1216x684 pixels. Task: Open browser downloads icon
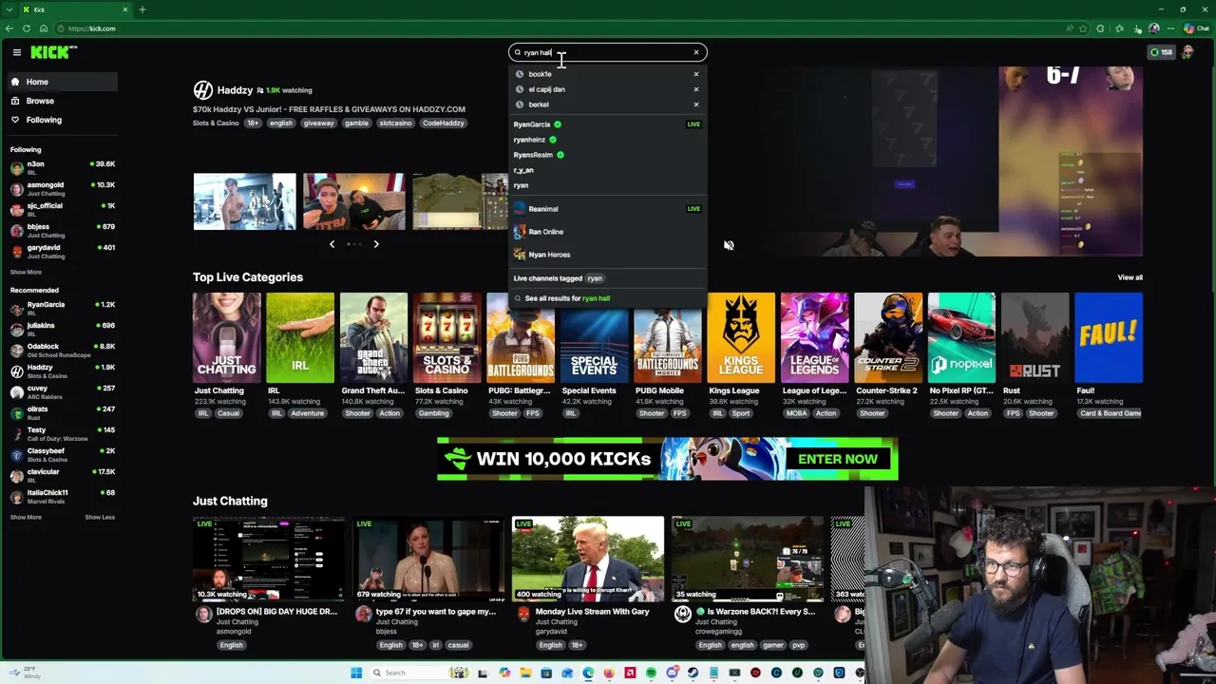click(1137, 28)
